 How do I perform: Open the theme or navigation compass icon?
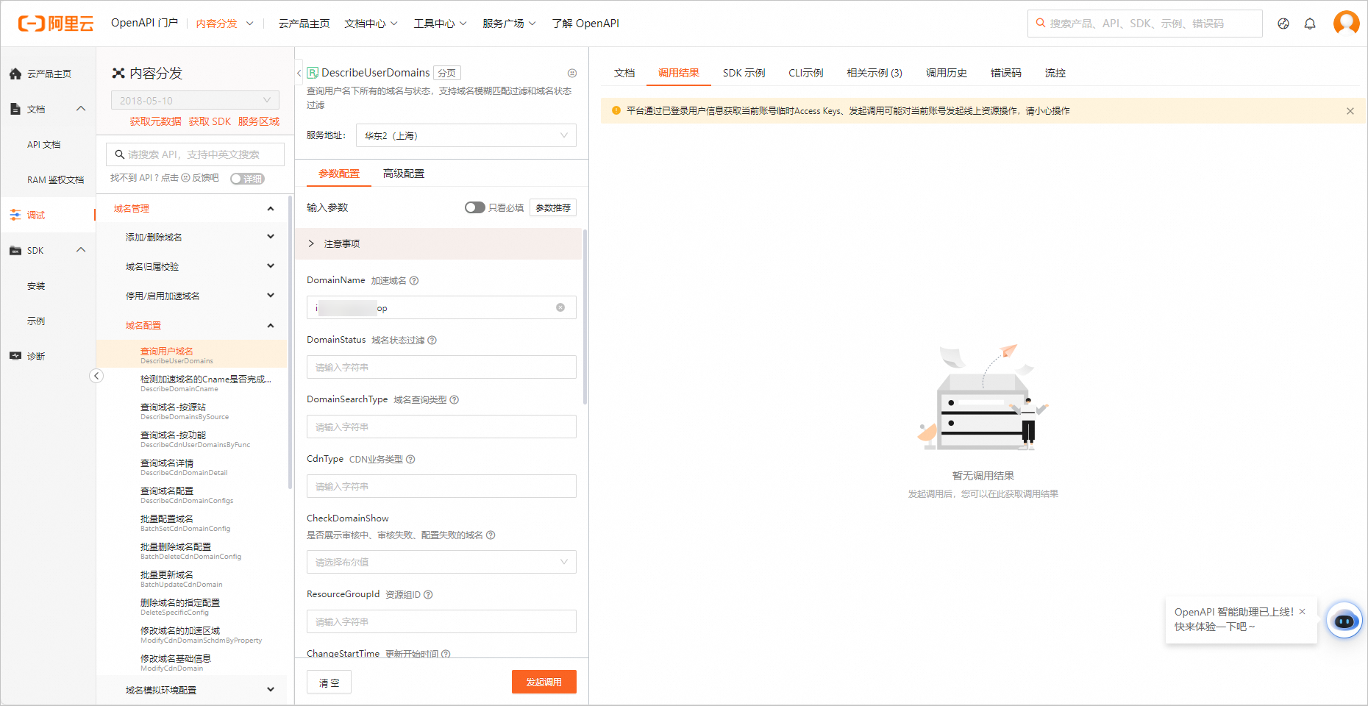pyautogui.click(x=1283, y=24)
